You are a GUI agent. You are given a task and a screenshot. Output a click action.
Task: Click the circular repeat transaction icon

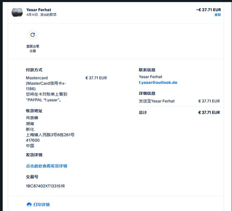(32, 35)
